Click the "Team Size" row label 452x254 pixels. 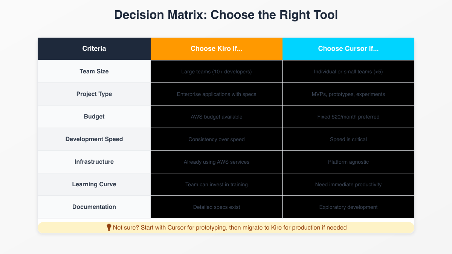tap(94, 71)
